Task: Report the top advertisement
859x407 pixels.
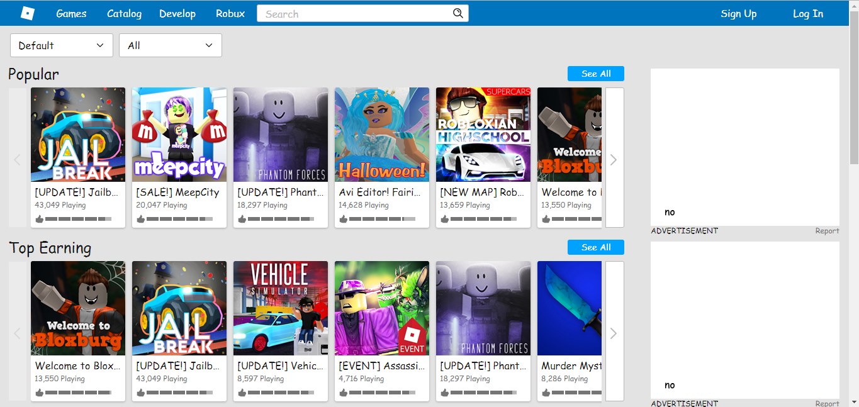Action: (x=827, y=231)
